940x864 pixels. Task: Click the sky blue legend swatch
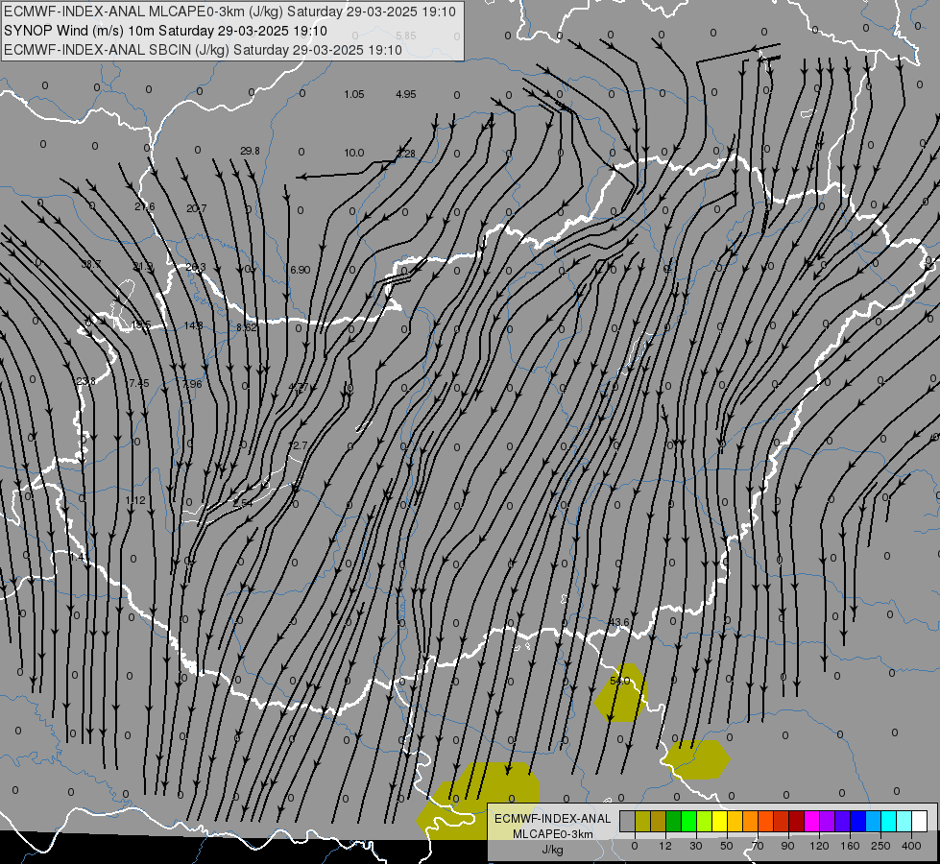click(873, 821)
